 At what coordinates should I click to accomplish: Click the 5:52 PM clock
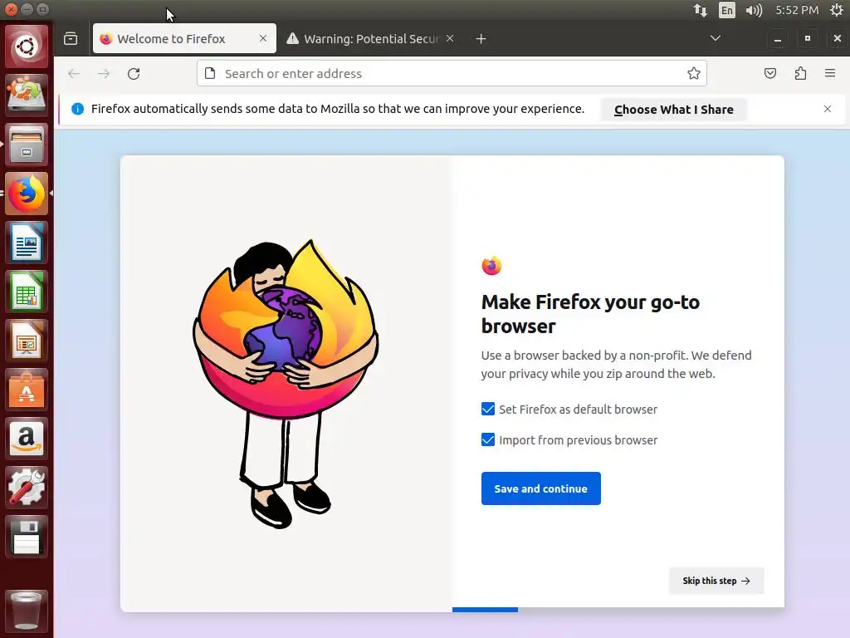tap(797, 10)
